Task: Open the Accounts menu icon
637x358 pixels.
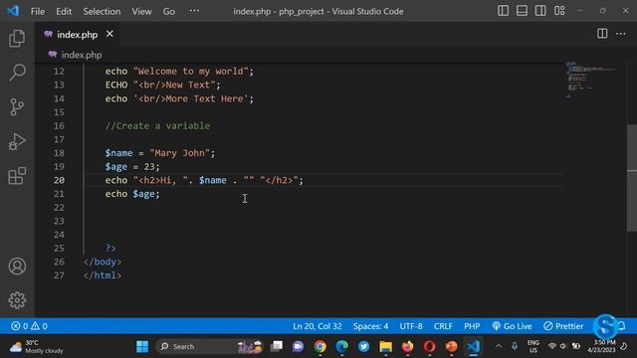Action: tap(17, 267)
